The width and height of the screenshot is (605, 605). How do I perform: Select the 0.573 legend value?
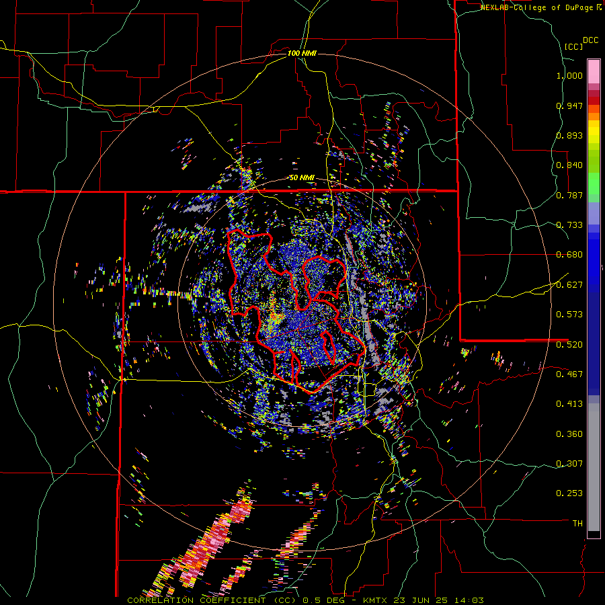click(569, 315)
